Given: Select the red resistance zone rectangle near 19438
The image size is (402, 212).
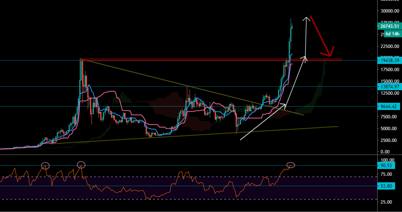Looking at the screenshot, I should 210,60.
